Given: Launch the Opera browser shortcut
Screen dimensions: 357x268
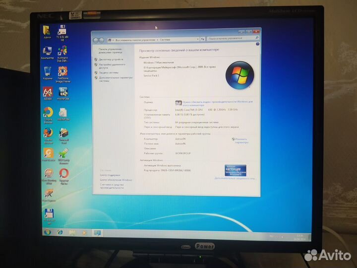Looking at the screenshot, I should point(64,176).
